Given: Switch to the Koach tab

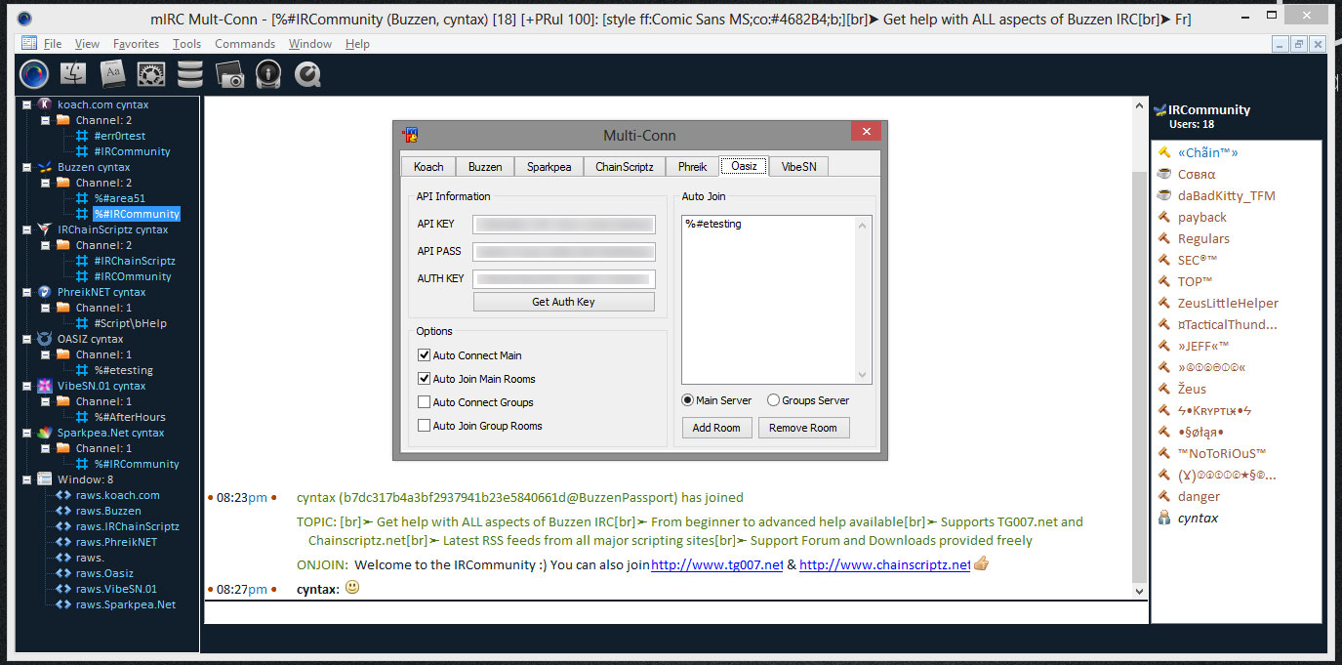Looking at the screenshot, I should tap(428, 167).
